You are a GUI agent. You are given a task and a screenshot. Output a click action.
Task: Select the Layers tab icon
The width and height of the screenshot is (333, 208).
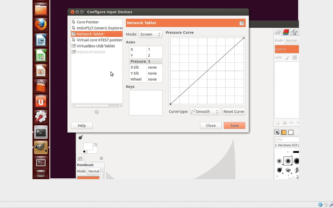coord(278,32)
